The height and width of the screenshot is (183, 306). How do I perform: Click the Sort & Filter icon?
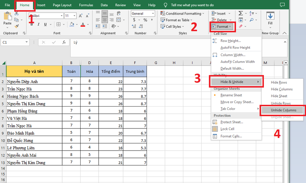click(x=252, y=13)
